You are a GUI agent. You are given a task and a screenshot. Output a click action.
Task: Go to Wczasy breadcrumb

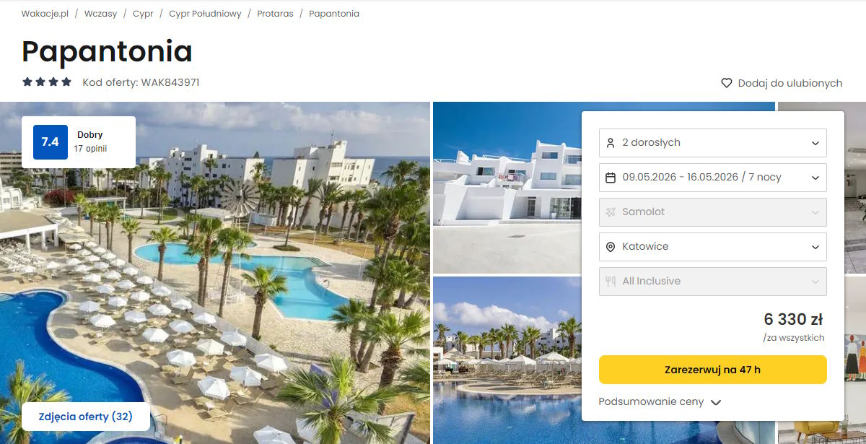click(100, 14)
